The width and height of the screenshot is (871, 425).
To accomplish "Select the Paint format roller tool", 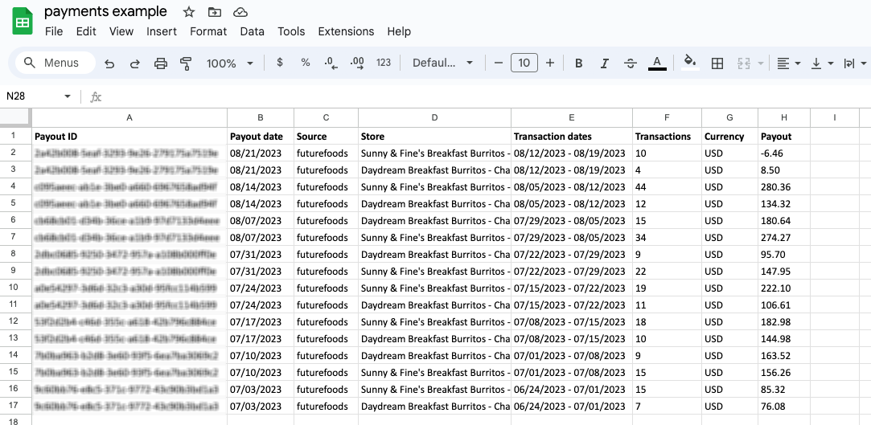I will pyautogui.click(x=187, y=63).
